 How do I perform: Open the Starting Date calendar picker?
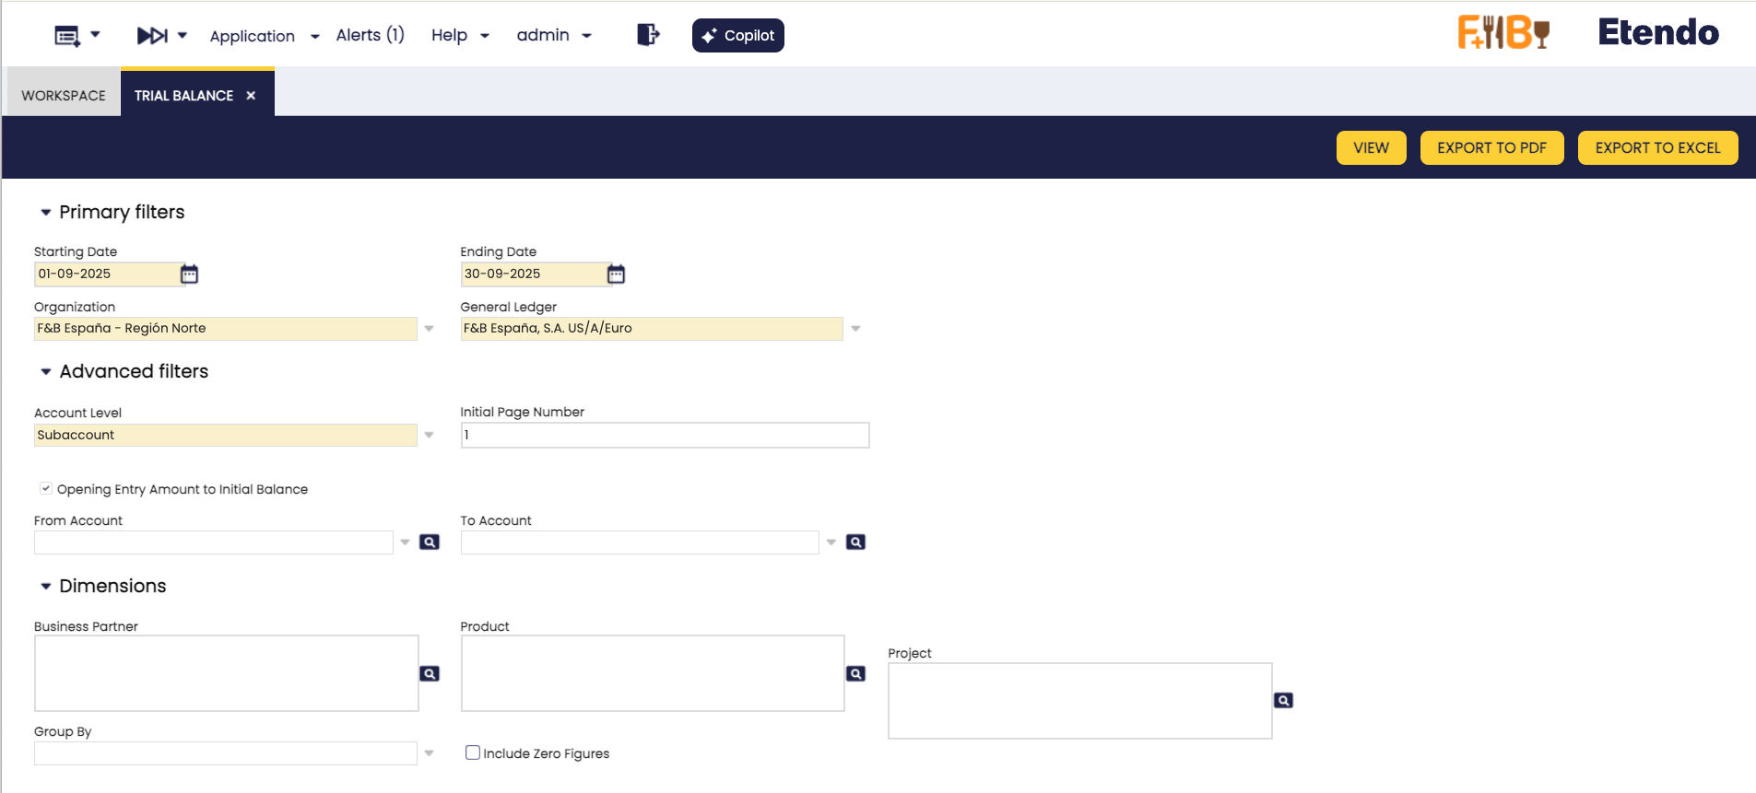coord(189,274)
